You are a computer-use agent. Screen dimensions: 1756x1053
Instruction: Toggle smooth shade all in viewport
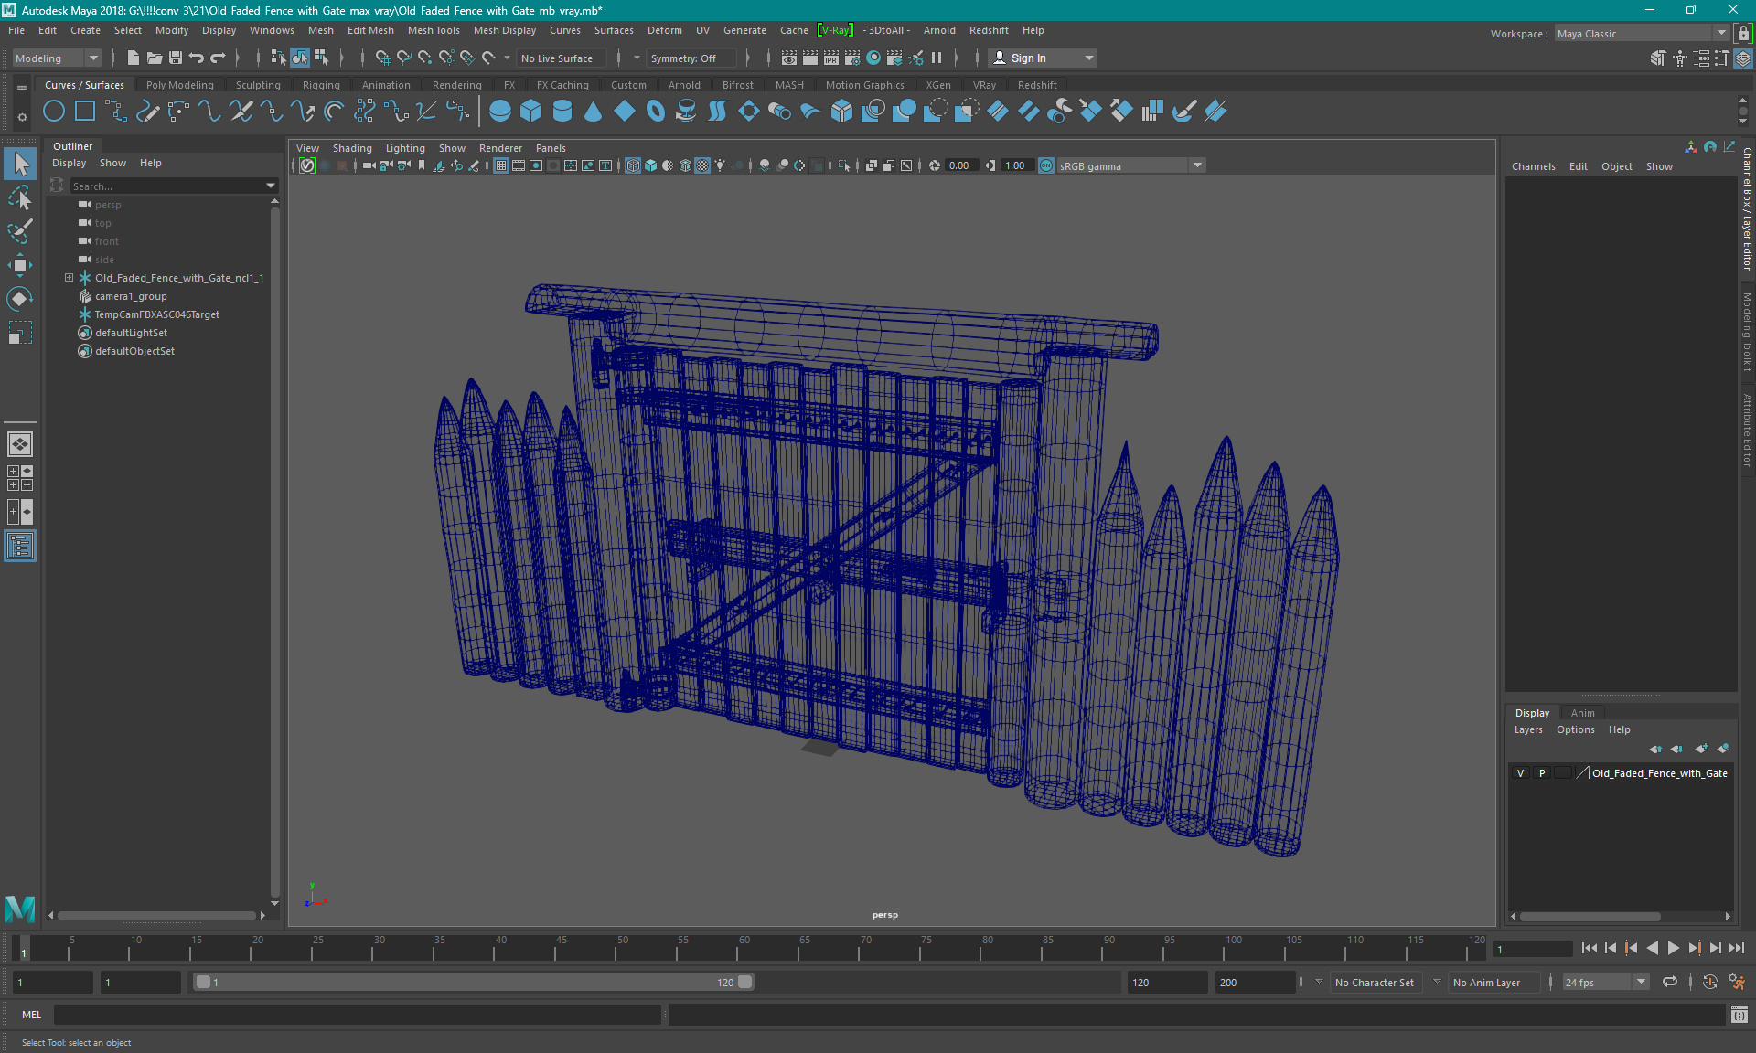click(x=650, y=165)
